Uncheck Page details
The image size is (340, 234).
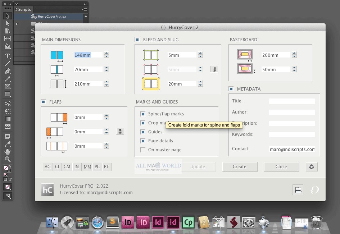(x=143, y=141)
